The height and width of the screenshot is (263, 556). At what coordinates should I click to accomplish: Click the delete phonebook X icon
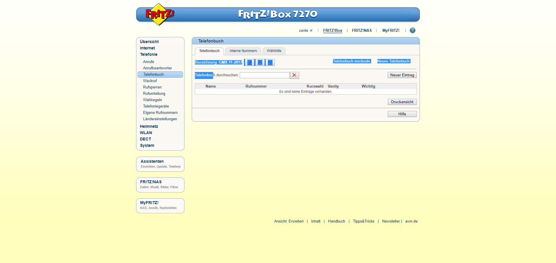click(260, 62)
